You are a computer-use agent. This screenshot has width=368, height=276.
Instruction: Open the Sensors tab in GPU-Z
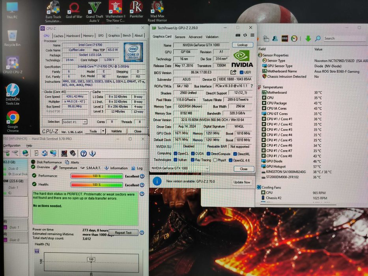click(180, 37)
